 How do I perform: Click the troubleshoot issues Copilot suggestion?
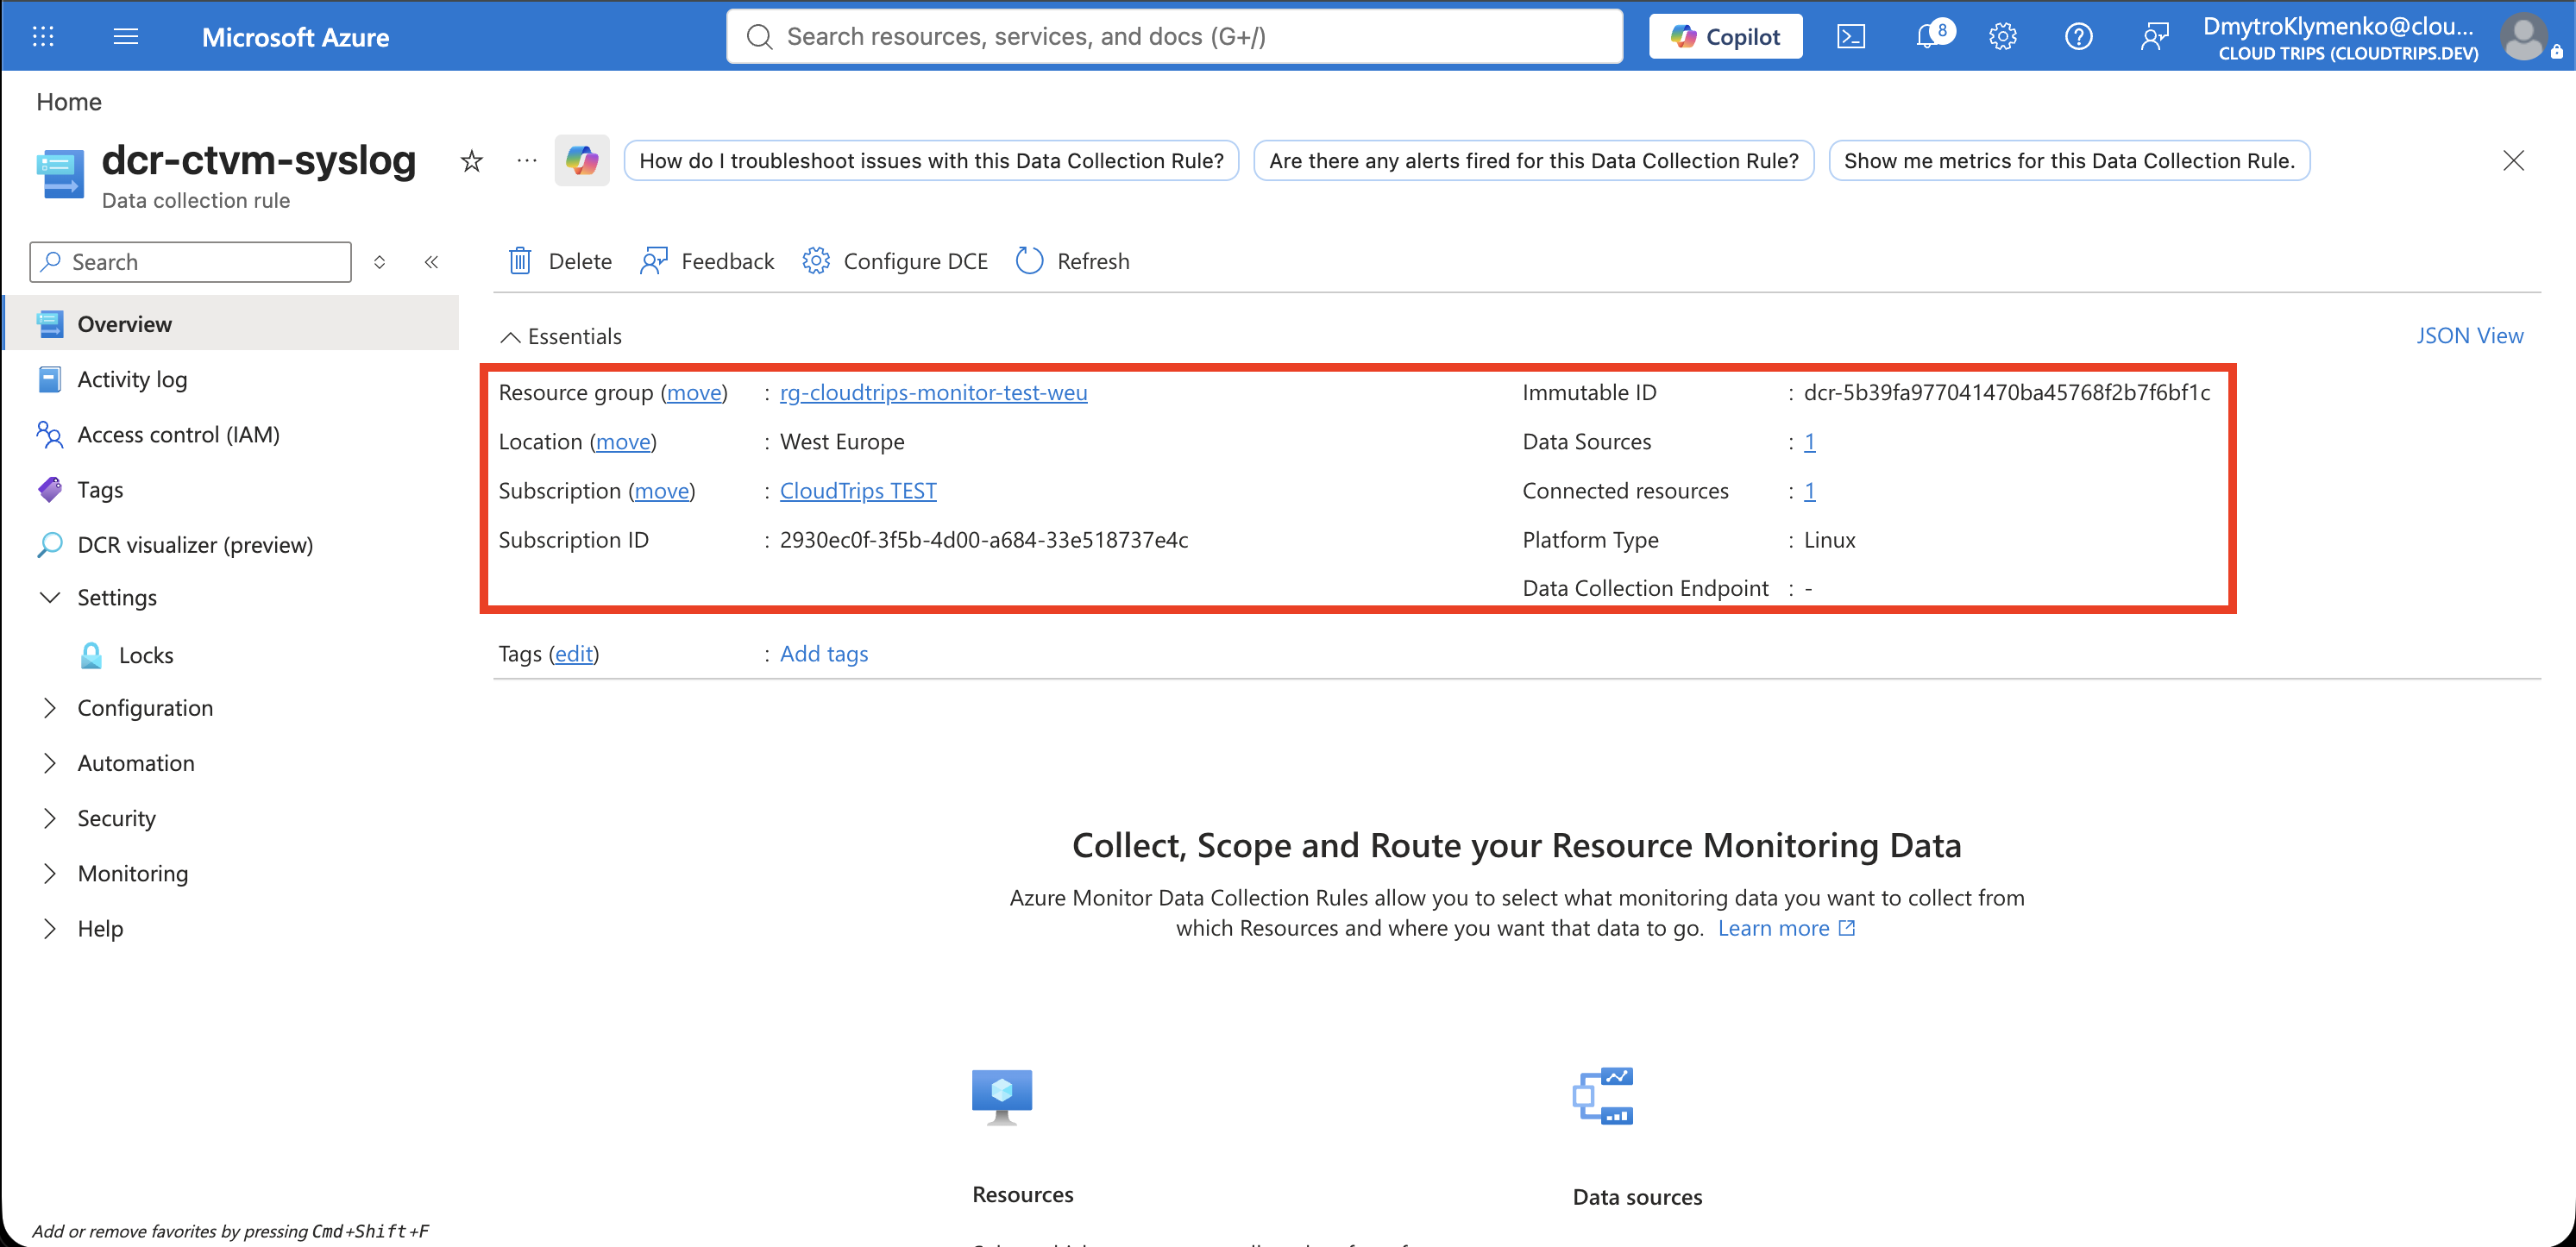931,161
